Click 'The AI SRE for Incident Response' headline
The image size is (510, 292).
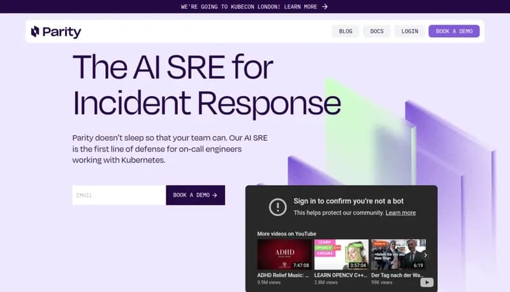[207, 85]
